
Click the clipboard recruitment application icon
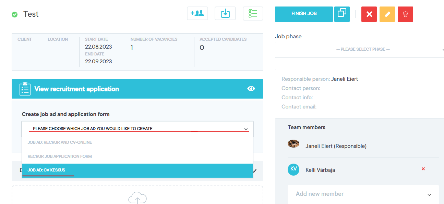[25, 89]
